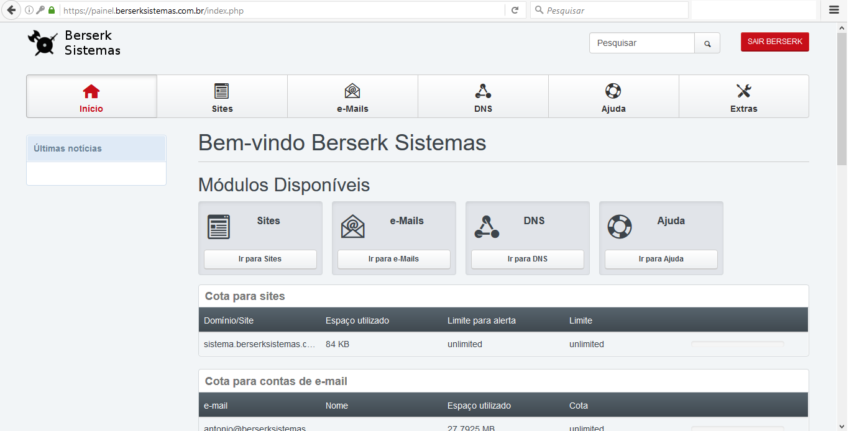This screenshot has height=431, width=849.
Task: Click the Limite para alerta column header
Action: pyautogui.click(x=482, y=320)
